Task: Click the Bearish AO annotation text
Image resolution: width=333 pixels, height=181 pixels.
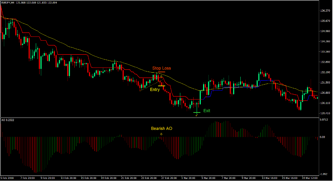Action: click(161, 129)
